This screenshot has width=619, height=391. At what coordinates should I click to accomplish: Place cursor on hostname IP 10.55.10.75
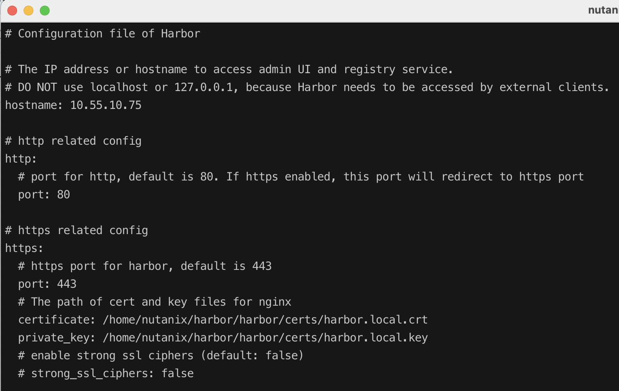pyautogui.click(x=106, y=105)
